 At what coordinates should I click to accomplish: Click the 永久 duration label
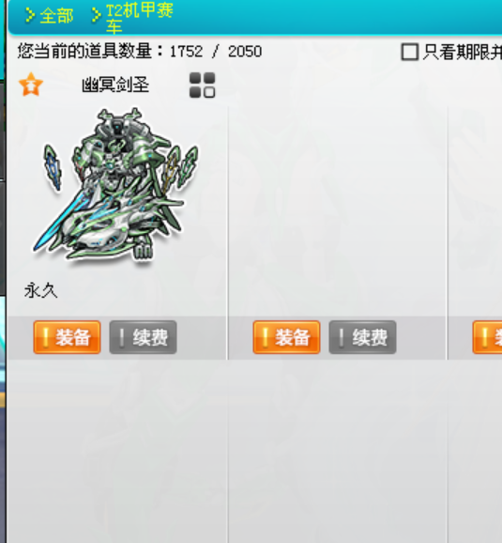point(41,290)
